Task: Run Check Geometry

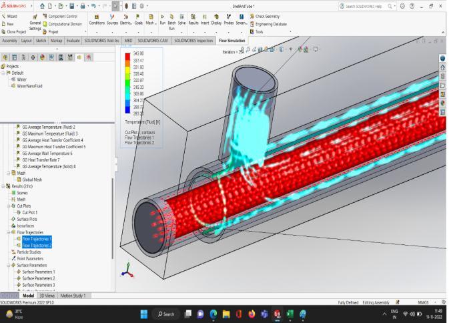Action: point(265,16)
